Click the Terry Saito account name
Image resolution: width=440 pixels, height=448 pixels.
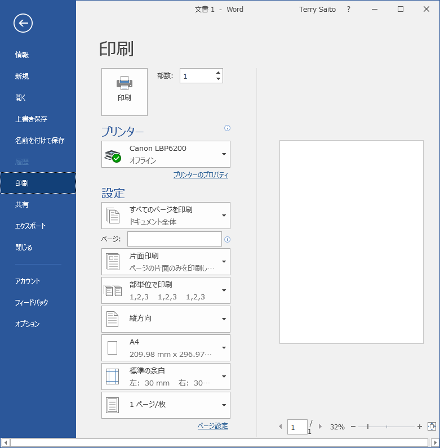[x=317, y=10]
